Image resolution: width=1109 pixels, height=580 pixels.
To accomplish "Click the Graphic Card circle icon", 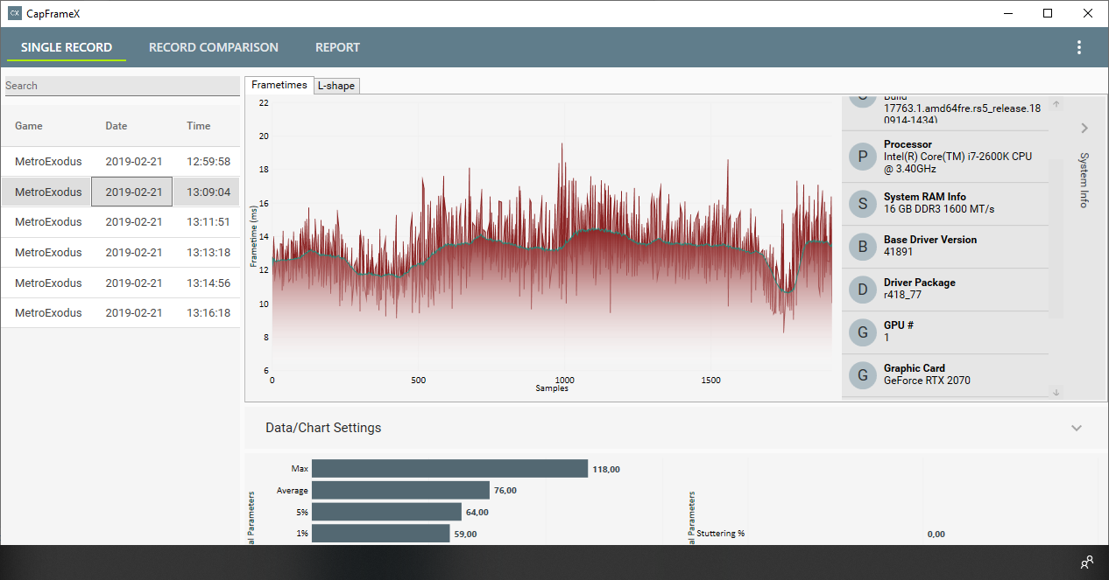I will click(863, 375).
